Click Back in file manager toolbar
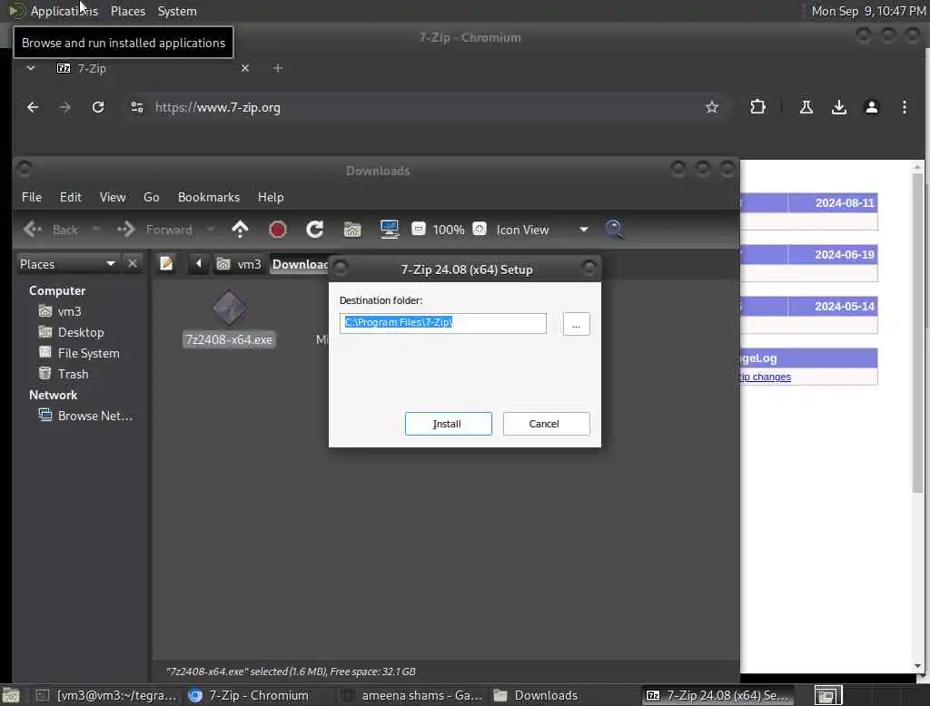This screenshot has height=706, width=930. pos(51,230)
